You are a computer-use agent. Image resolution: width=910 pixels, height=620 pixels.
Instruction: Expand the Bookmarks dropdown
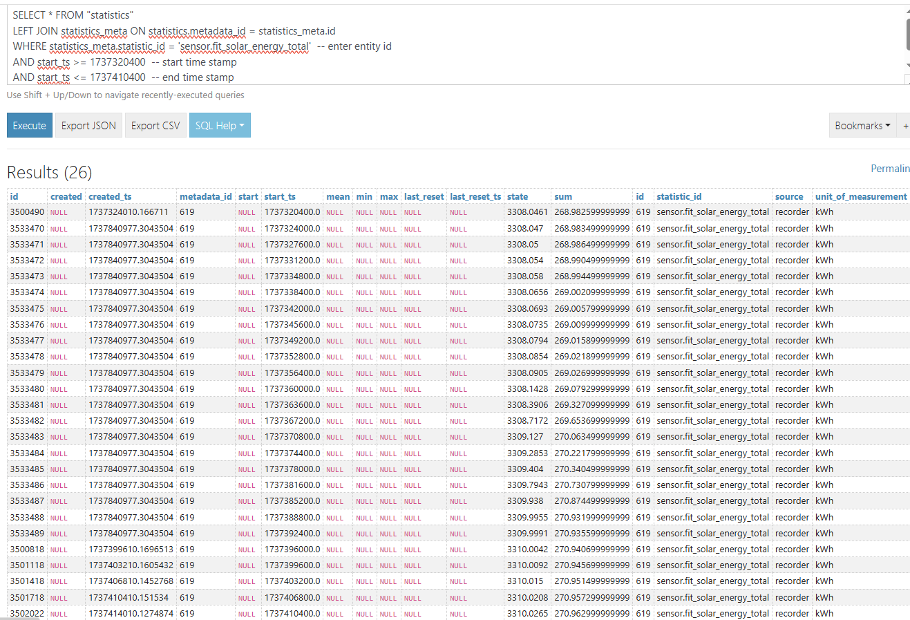(x=862, y=126)
